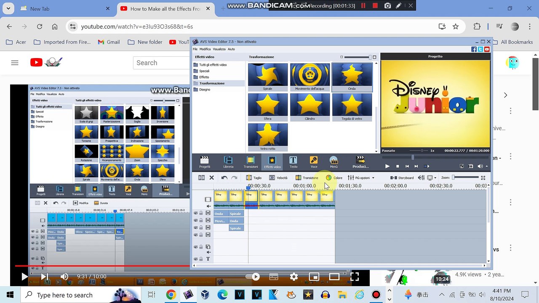This screenshot has width=539, height=303.
Task: Select the Effetto folder
Action: [x=204, y=77]
